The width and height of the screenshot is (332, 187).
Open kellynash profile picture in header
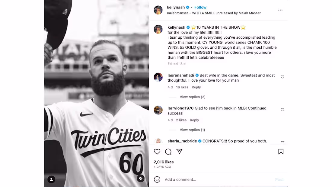(158, 10)
